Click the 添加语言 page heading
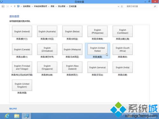The height and width of the screenshot is (119, 159). point(14,16)
